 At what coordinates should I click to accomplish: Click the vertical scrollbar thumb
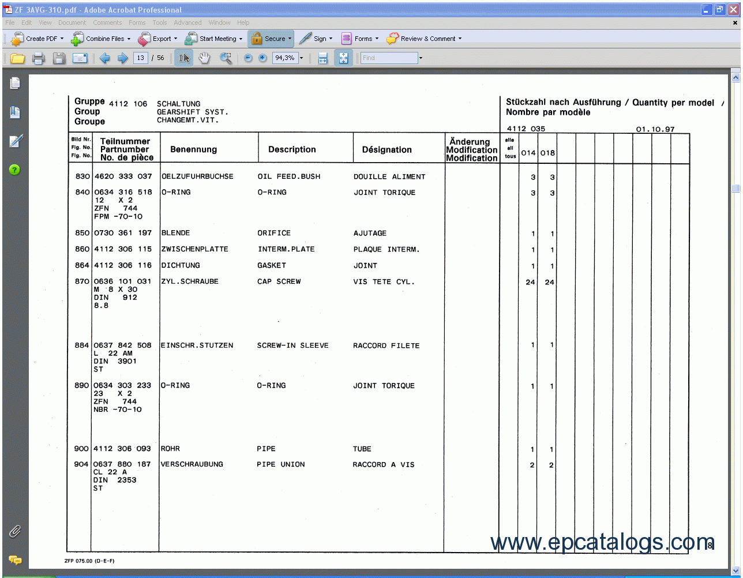[x=736, y=189]
